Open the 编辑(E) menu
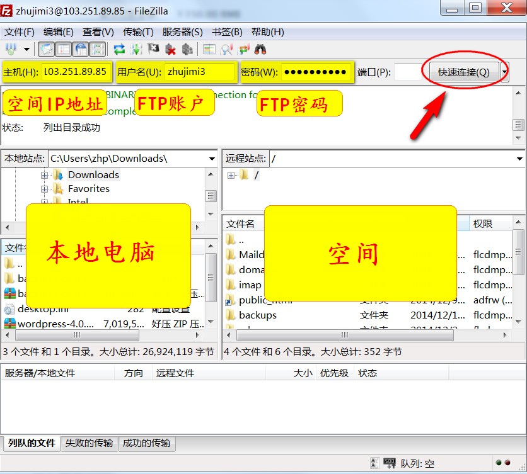The image size is (527, 474). click(x=58, y=32)
